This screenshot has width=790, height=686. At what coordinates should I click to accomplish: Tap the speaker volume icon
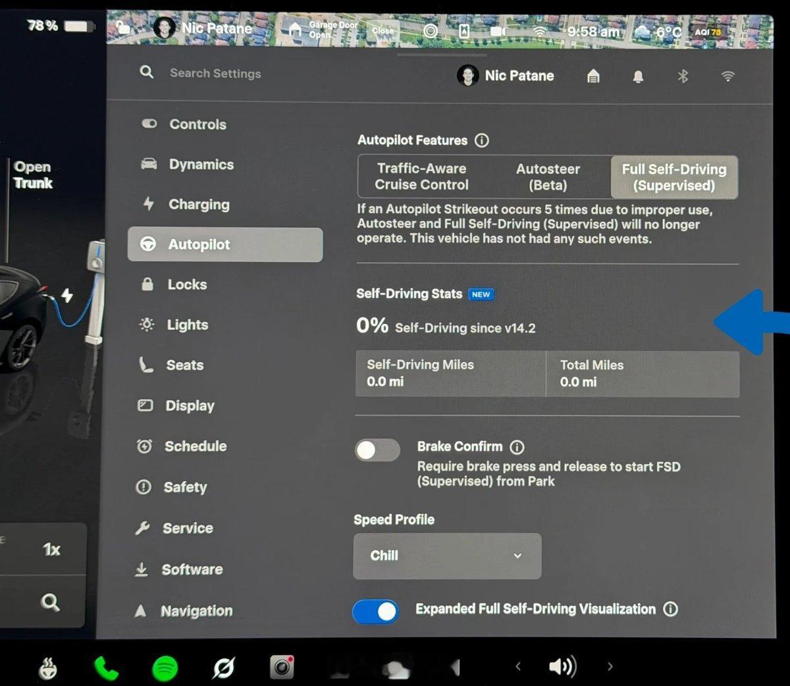pos(562,667)
